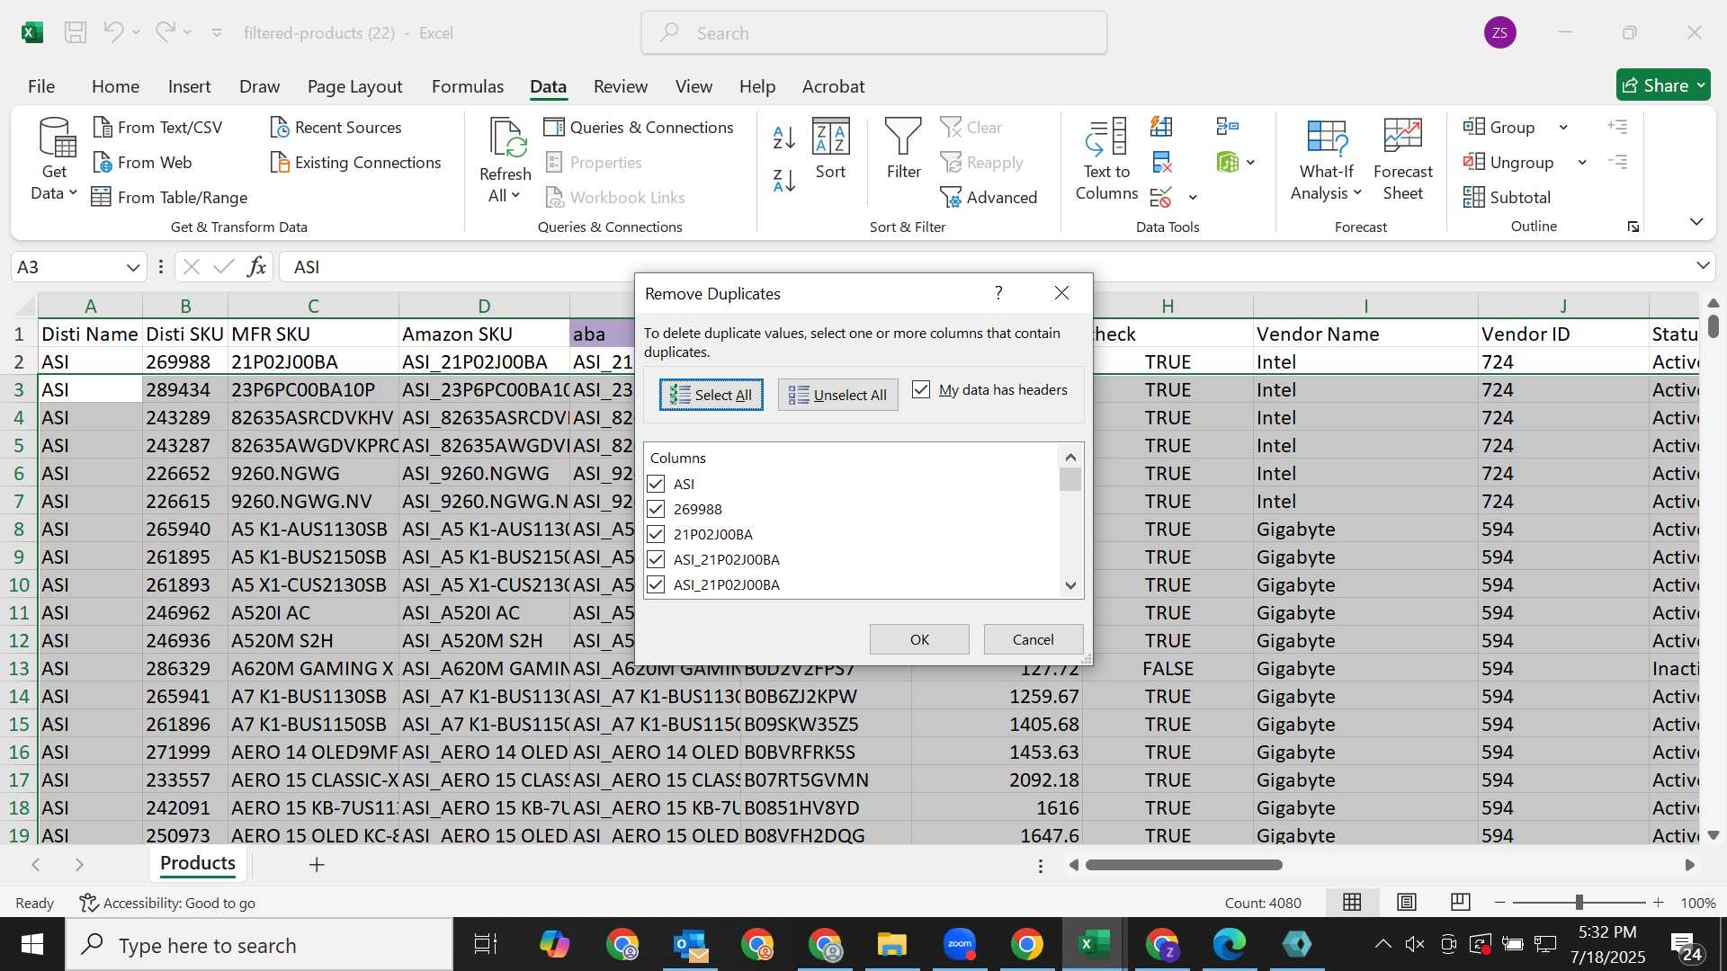Viewport: 1727px width, 971px height.
Task: Click the zoom in plus button
Action: (1658, 902)
